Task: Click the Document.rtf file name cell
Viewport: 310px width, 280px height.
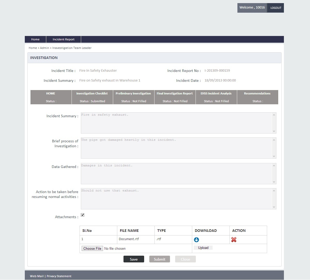Action: (x=136, y=240)
